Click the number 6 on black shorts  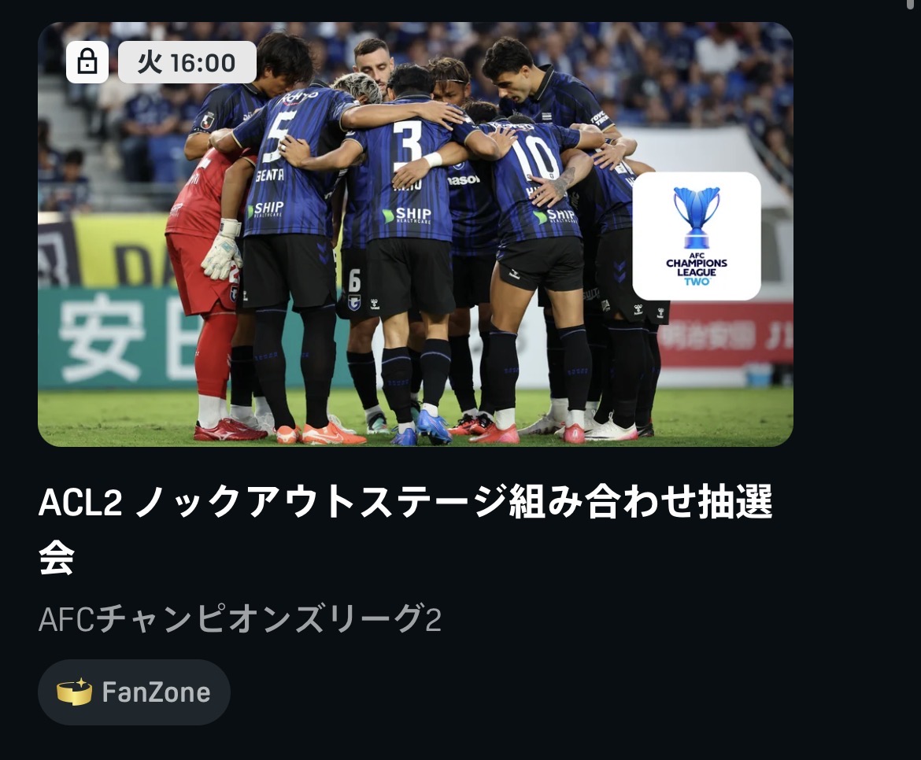point(354,281)
